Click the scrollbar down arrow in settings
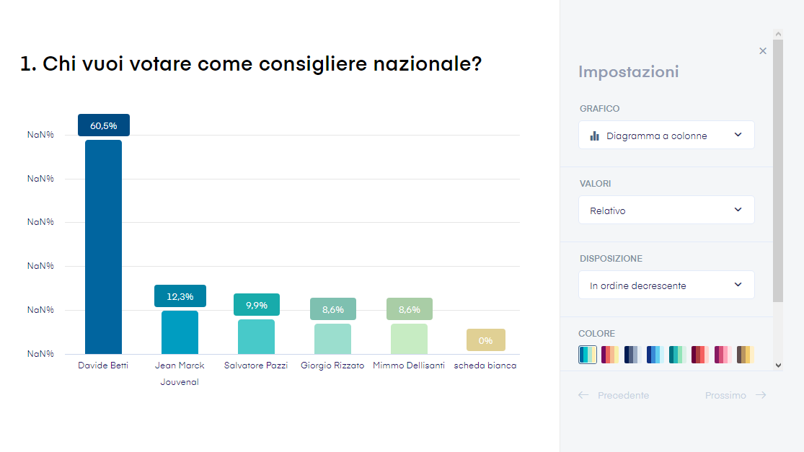This screenshot has height=452, width=804. pyautogui.click(x=778, y=365)
